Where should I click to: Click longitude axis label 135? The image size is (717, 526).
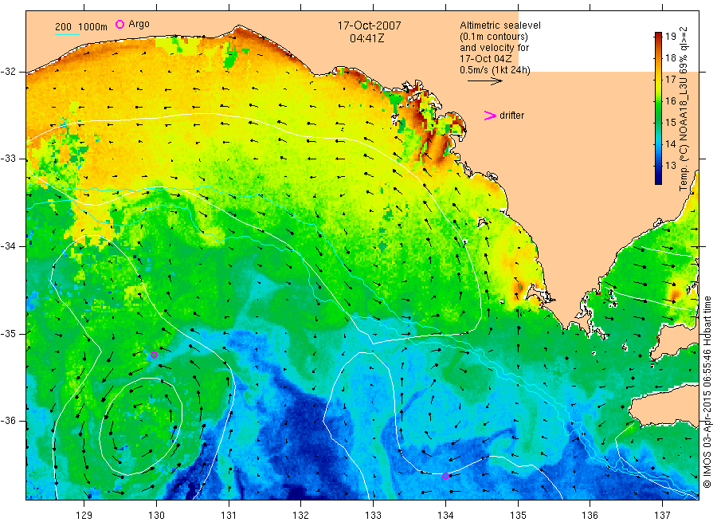[518, 516]
